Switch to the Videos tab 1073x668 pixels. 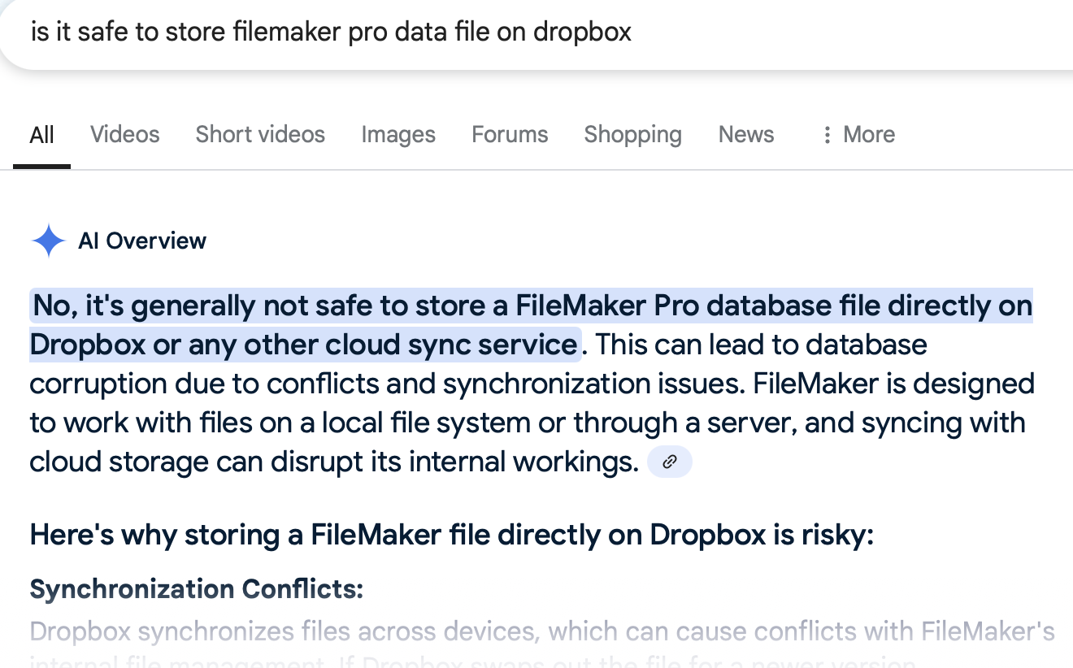pyautogui.click(x=125, y=135)
